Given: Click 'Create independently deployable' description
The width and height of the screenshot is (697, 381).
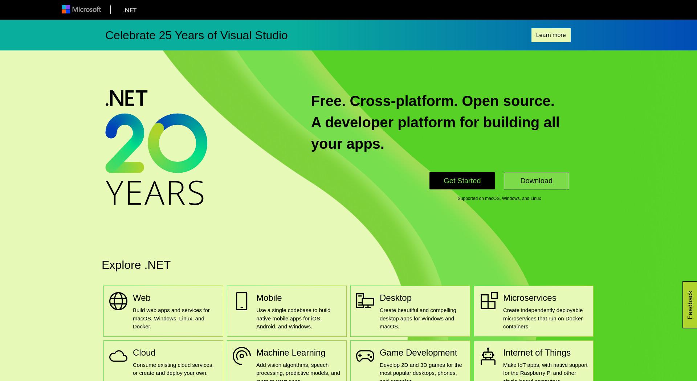Looking at the screenshot, I should [x=543, y=318].
